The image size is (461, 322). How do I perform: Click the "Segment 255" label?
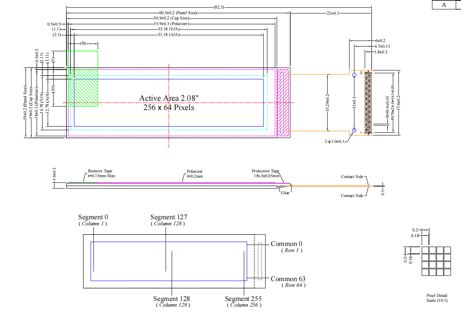point(243,299)
